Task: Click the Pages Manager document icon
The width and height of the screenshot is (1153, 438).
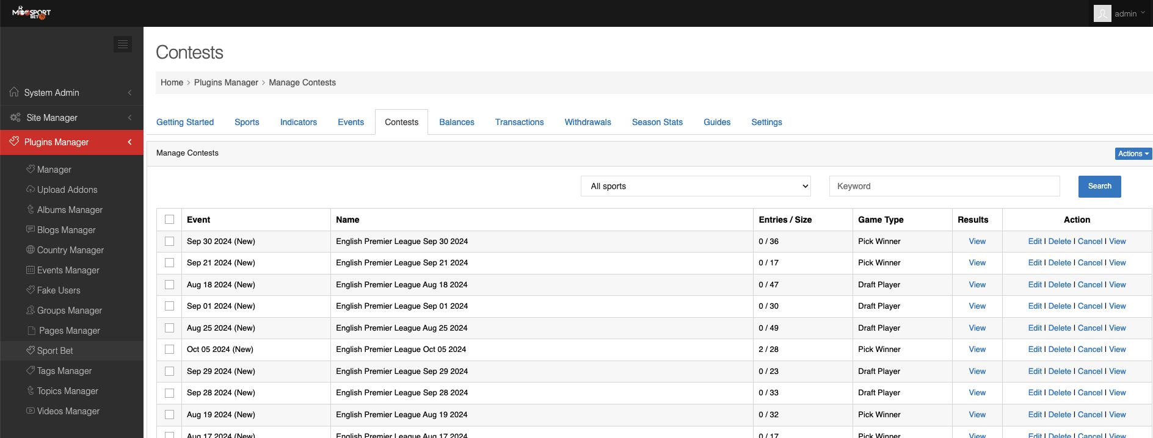Action: tap(32, 330)
